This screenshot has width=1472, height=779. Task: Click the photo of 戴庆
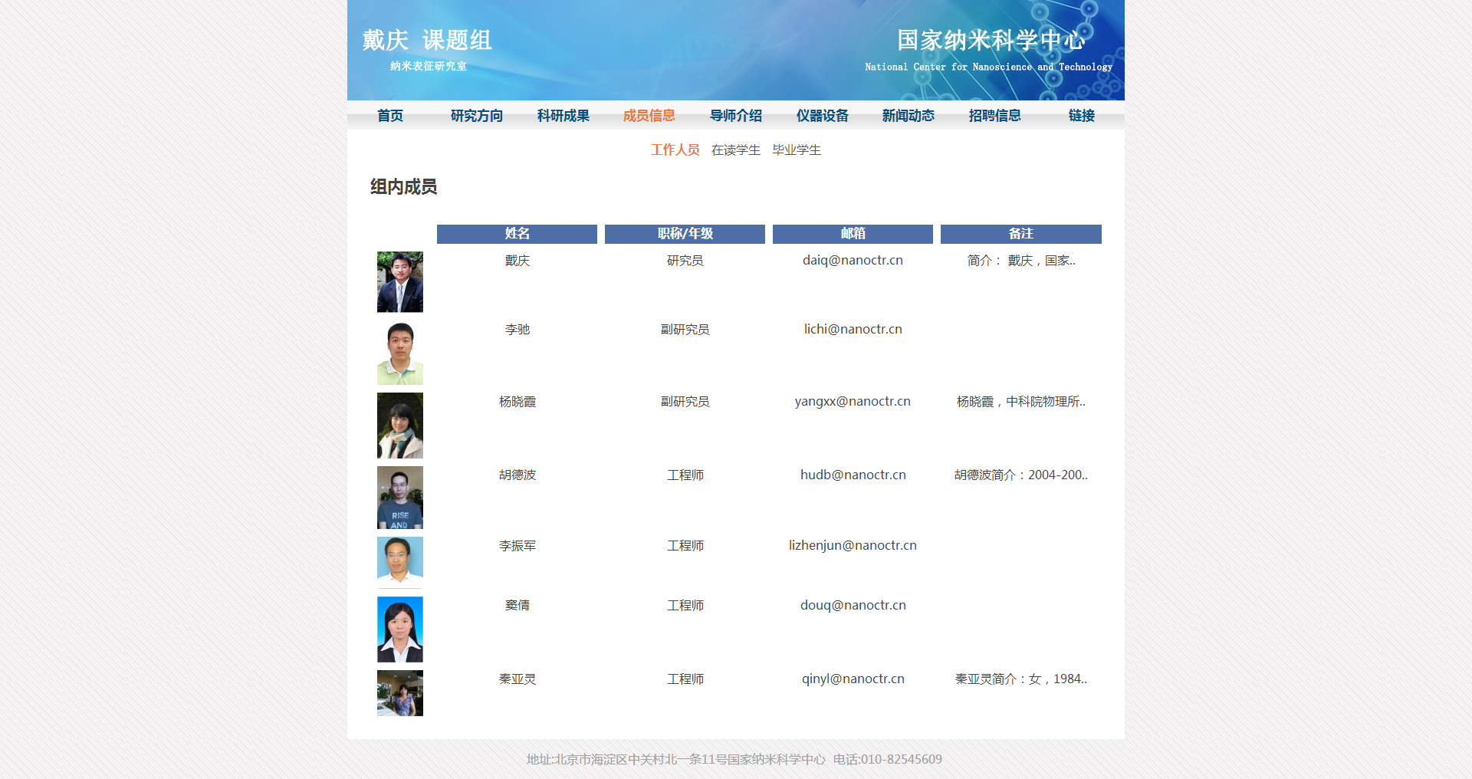point(400,282)
